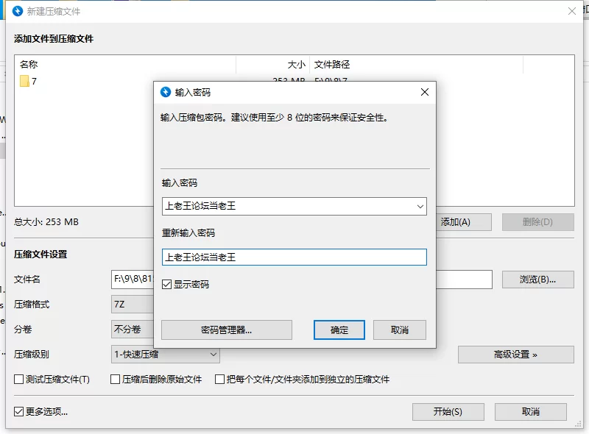
Task: Close the 输入密码 dialog
Action: click(x=425, y=92)
